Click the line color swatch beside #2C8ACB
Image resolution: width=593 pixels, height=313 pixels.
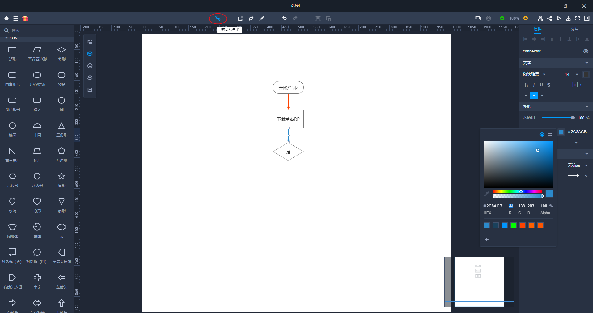tap(561, 132)
